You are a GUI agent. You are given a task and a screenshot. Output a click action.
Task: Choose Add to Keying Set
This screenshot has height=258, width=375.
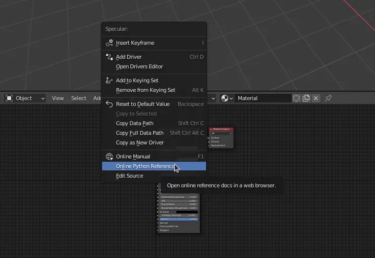[x=154, y=81]
